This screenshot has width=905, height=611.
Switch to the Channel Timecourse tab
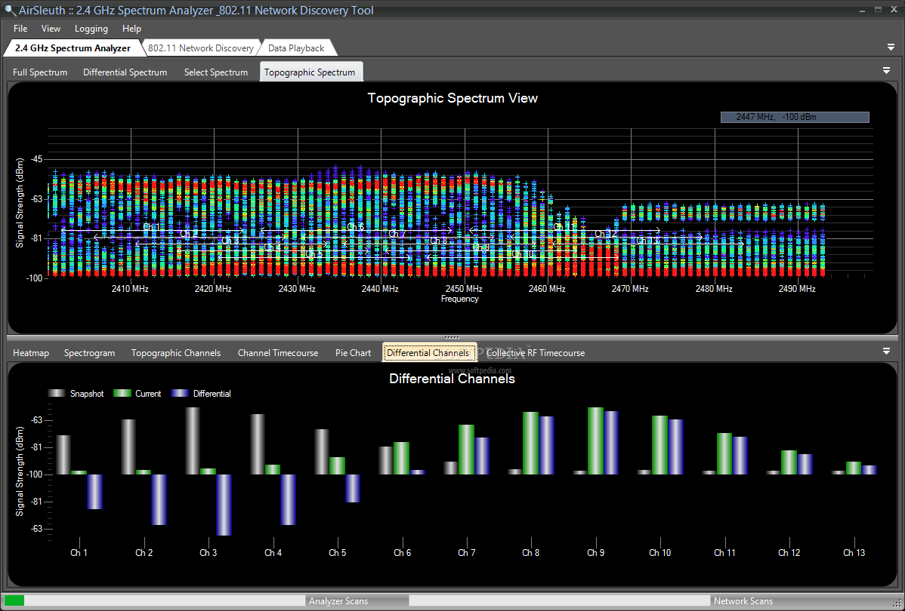pos(278,353)
